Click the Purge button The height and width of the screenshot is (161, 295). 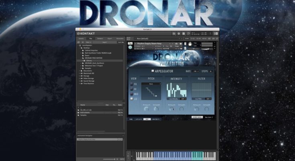176,46
